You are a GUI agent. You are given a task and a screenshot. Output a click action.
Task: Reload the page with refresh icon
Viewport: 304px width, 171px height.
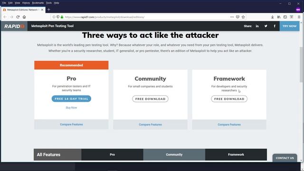18,17
